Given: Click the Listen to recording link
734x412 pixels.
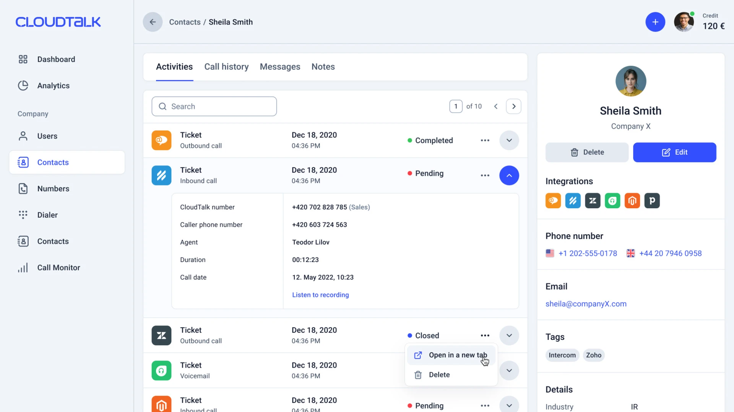Looking at the screenshot, I should (320, 295).
